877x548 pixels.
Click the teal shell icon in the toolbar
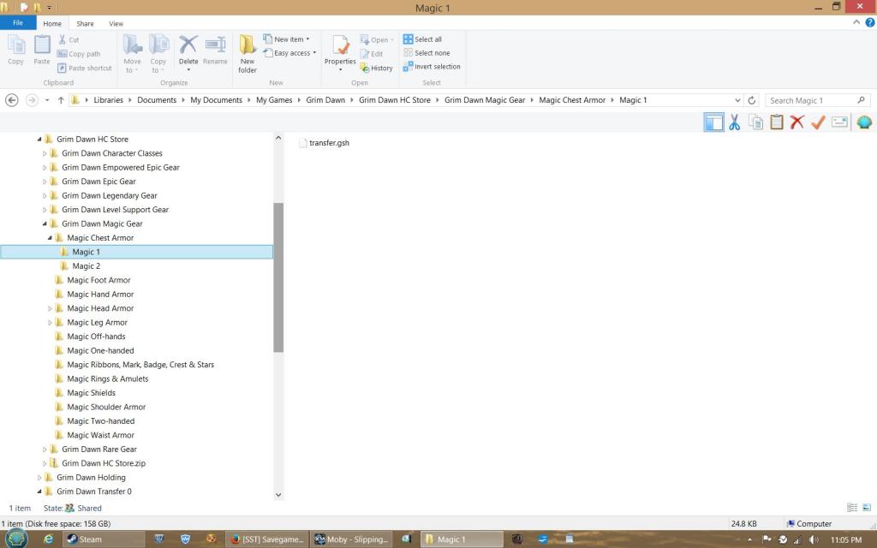[x=864, y=122]
